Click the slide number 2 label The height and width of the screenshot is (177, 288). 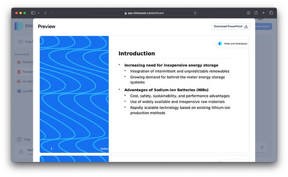pos(51,149)
